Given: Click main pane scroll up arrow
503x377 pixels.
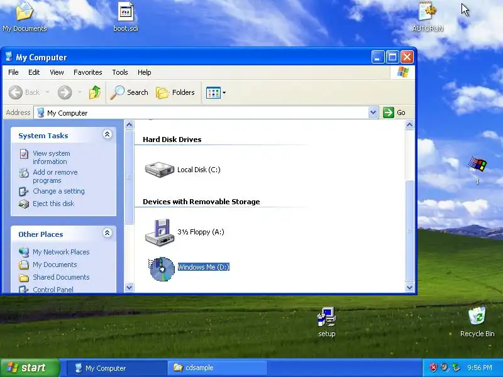Looking at the screenshot, I should (x=409, y=124).
